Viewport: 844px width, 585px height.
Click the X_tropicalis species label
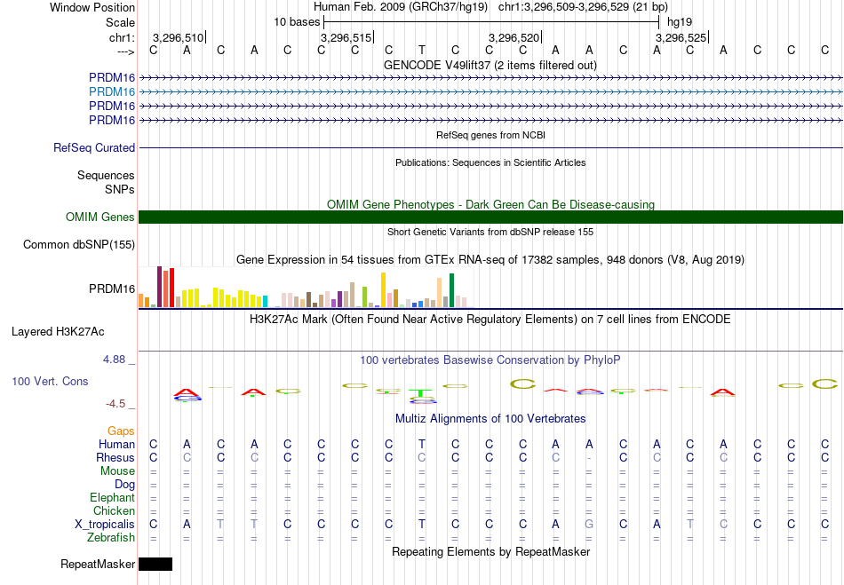[x=105, y=525]
